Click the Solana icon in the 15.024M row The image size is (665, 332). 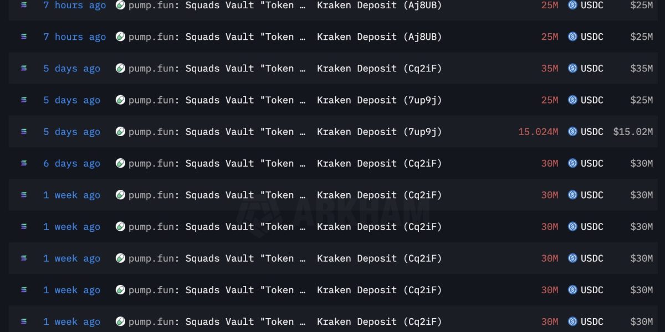click(x=23, y=132)
